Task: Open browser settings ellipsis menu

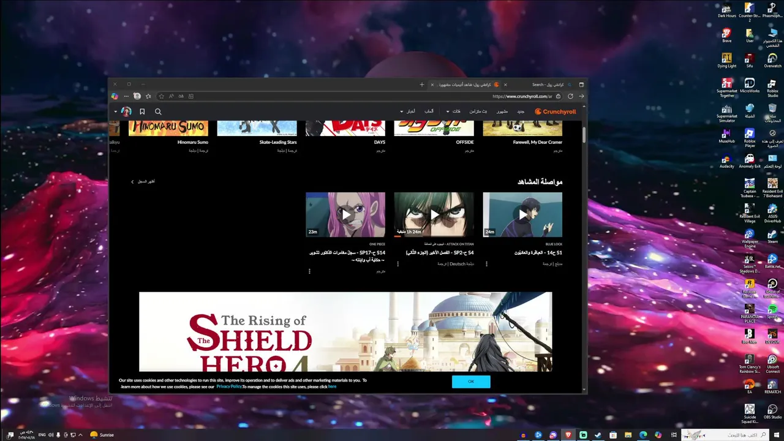Action: 126,96
